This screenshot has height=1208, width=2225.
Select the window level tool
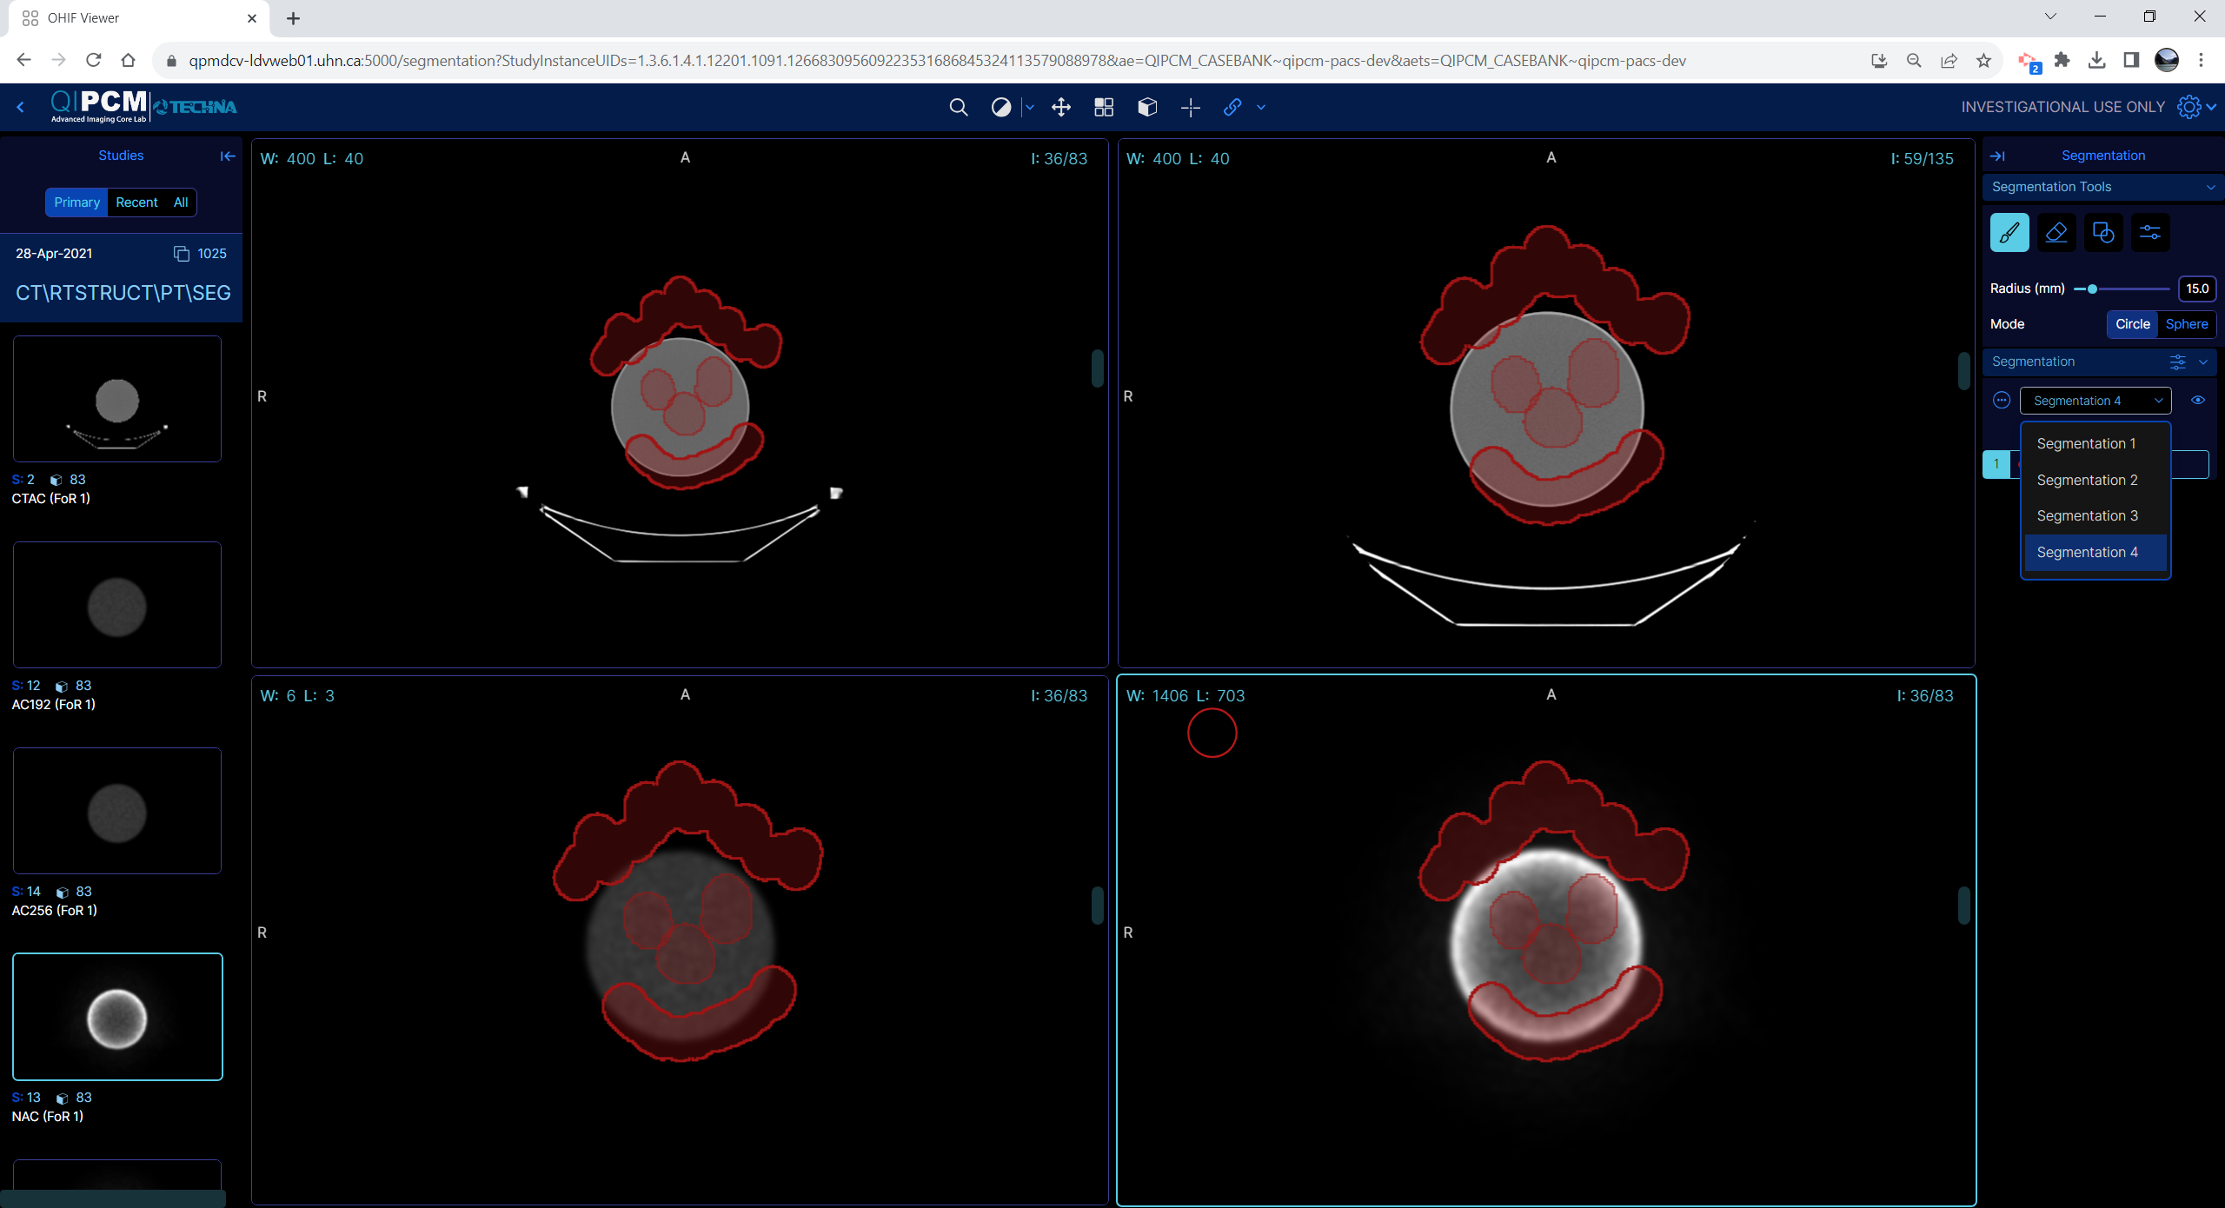[x=1001, y=107]
